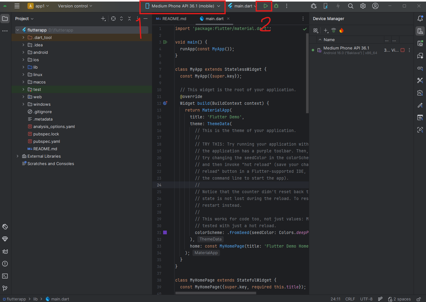Open the Git tool window icon
426x302 pixels.
5,288
